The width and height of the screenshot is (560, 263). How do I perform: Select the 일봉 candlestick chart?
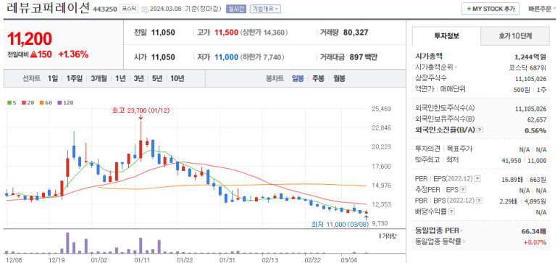click(x=298, y=79)
